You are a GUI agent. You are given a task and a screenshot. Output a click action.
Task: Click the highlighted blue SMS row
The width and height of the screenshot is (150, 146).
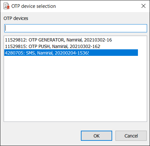[x=71, y=53]
